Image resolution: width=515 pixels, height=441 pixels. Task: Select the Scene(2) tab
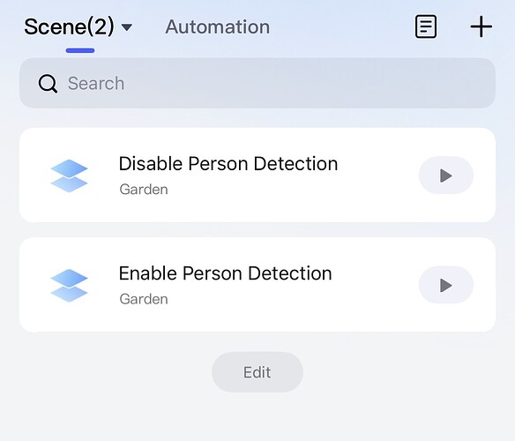click(x=69, y=26)
